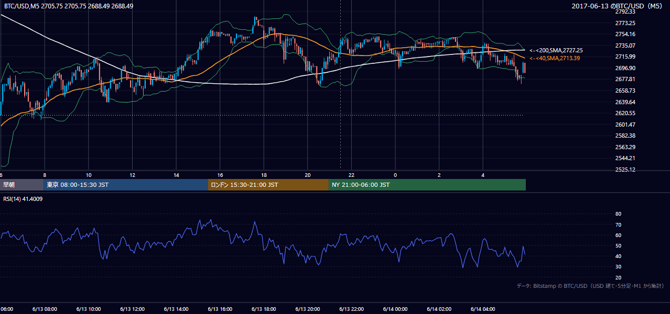The image size is (670, 314).
Task: Click the BTC/USD,M5 OHLC header text
Action: tap(69, 6)
